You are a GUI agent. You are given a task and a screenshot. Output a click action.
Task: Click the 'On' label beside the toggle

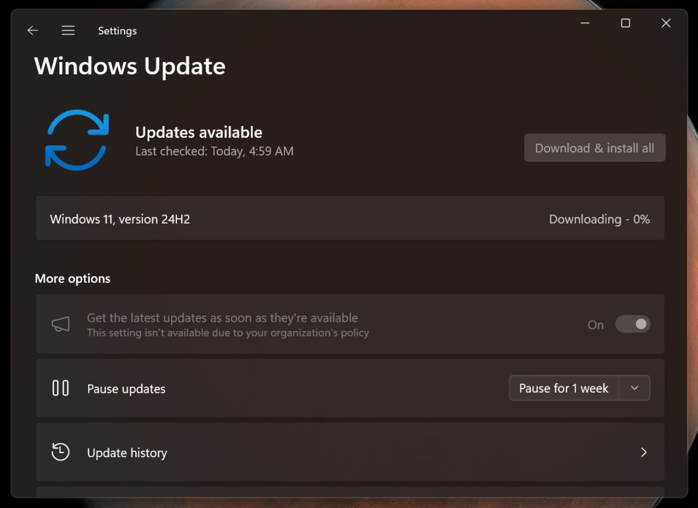pyautogui.click(x=595, y=325)
